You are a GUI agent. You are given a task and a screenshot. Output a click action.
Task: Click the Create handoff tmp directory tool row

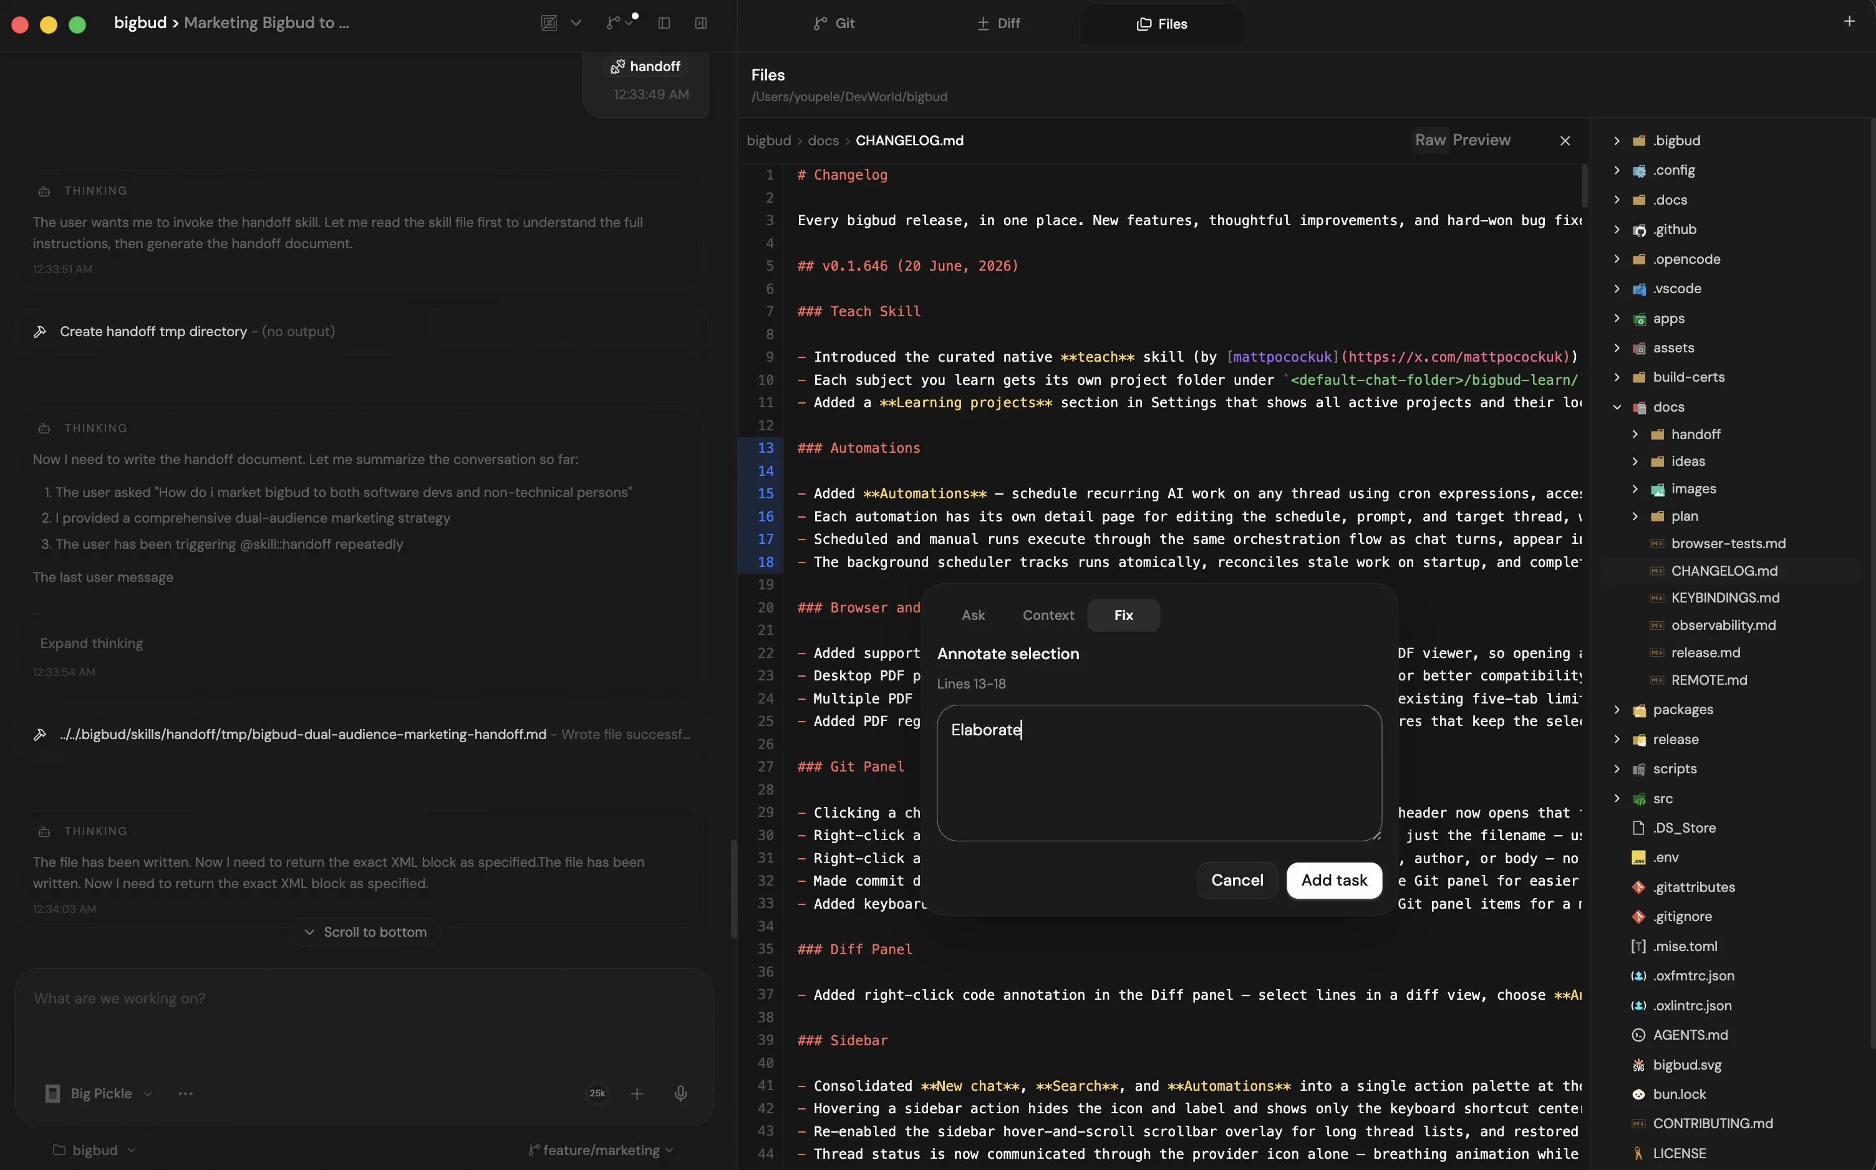pos(360,331)
